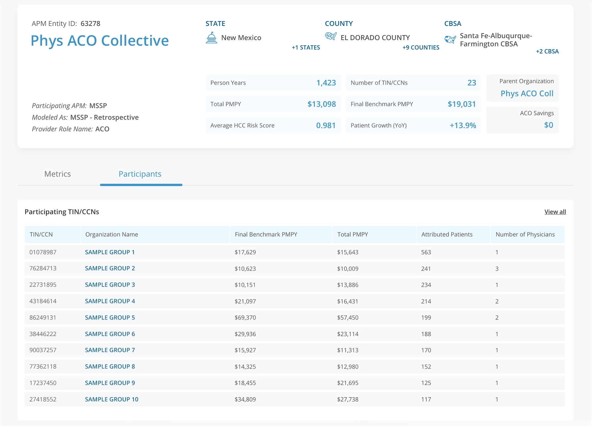
Task: Open the SAMPLE GROUP 6 link
Action: (x=110, y=334)
